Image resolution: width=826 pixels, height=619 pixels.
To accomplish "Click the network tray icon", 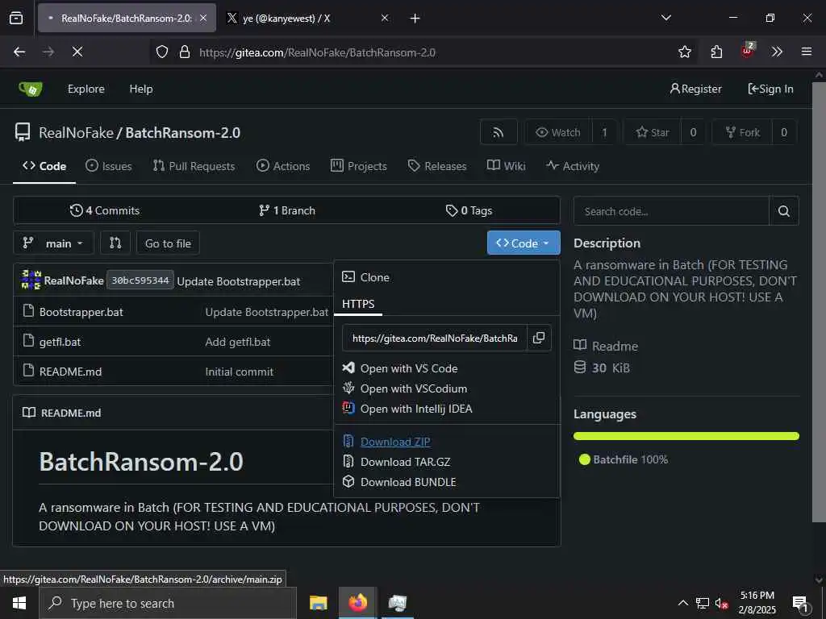I will coord(702,604).
